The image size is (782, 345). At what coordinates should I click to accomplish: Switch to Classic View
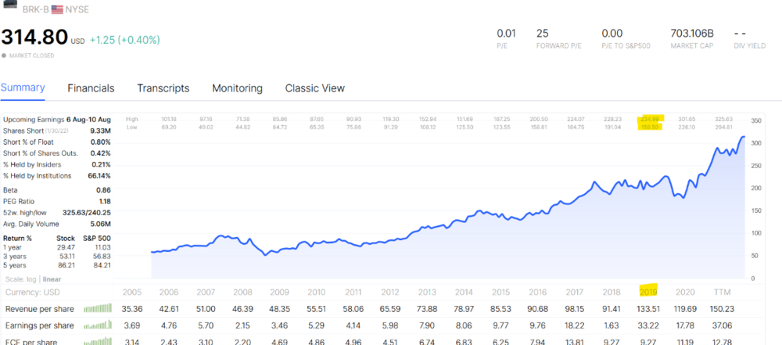pyautogui.click(x=314, y=88)
